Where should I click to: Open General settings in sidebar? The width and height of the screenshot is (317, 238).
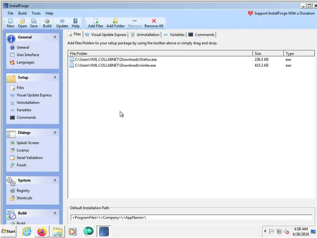coord(23,47)
